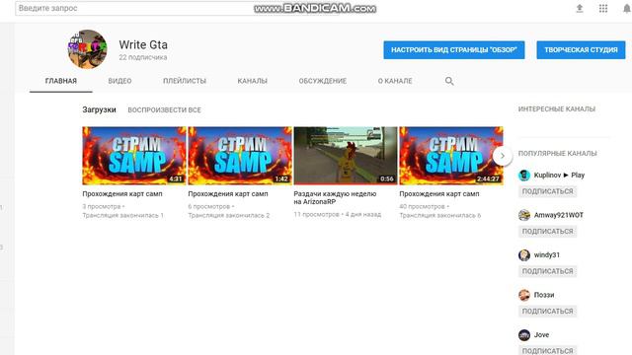Screen dimensions: 632x355
Task: Subscribe to windy31 channel
Action: (547, 271)
